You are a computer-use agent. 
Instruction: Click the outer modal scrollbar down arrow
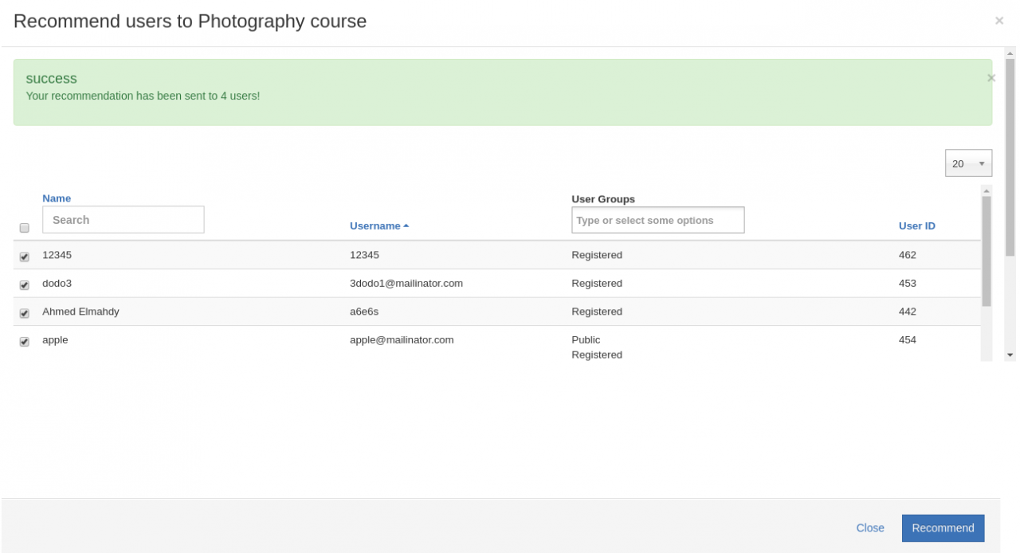[1010, 355]
